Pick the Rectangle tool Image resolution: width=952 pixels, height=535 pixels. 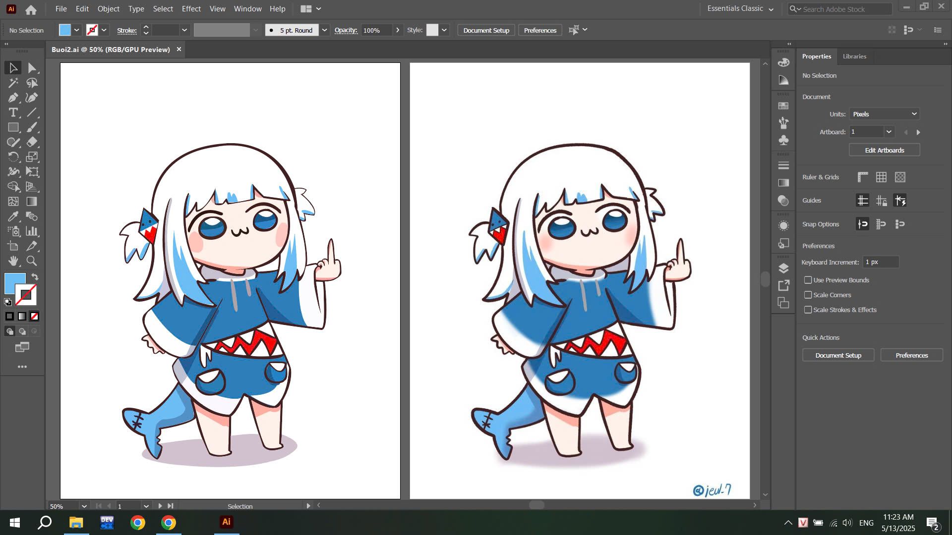(13, 127)
